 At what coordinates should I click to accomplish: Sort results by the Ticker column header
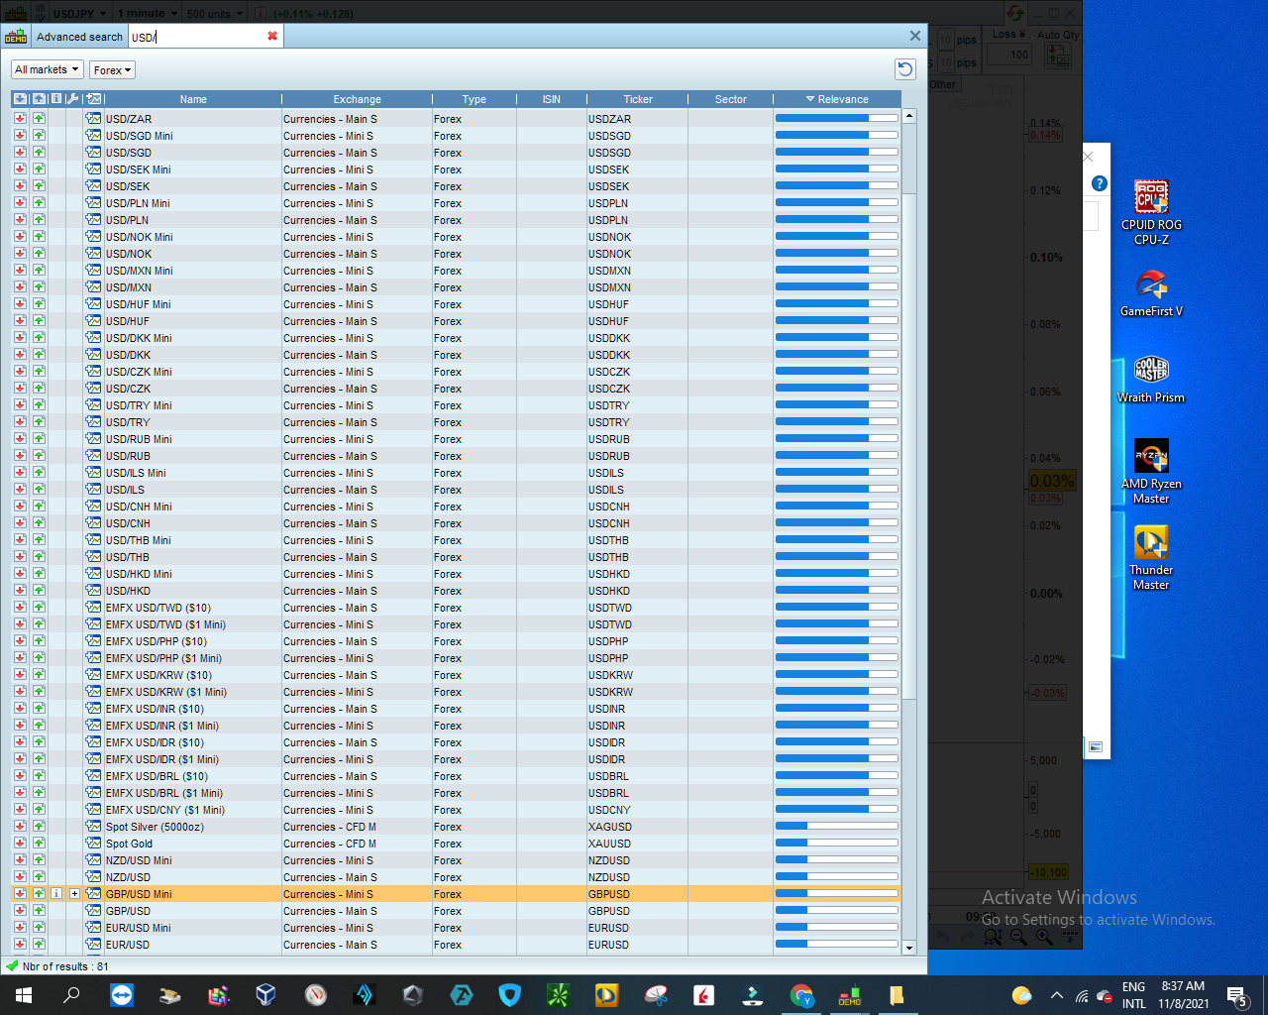638,99
